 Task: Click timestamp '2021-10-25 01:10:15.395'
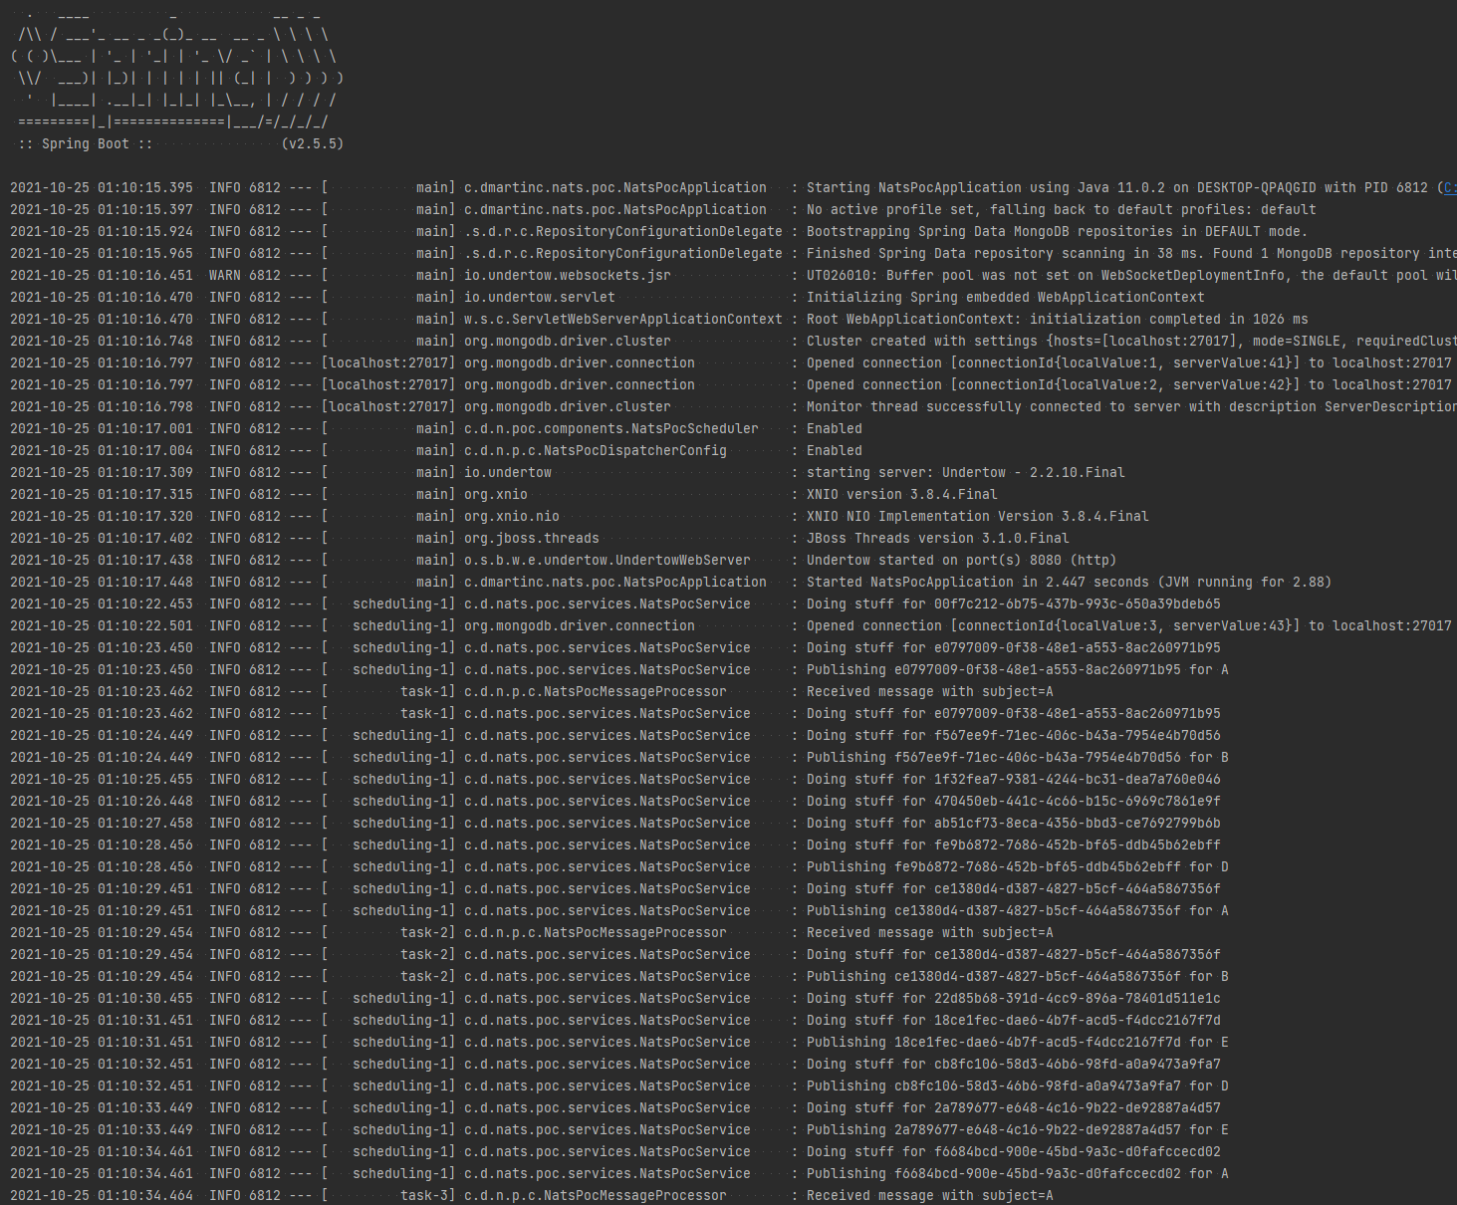point(102,188)
